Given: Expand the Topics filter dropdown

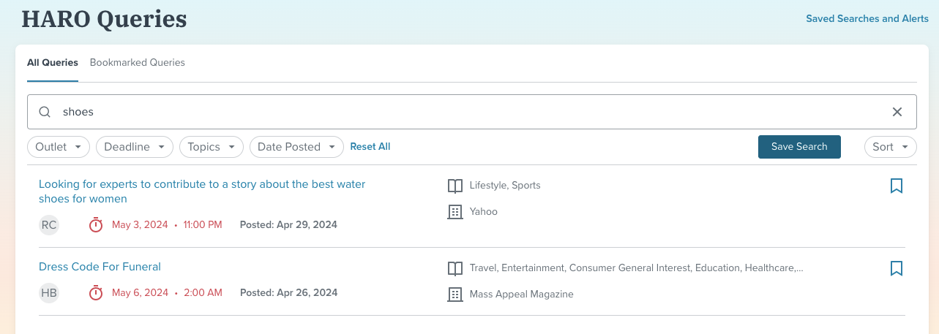Looking at the screenshot, I should coord(212,147).
